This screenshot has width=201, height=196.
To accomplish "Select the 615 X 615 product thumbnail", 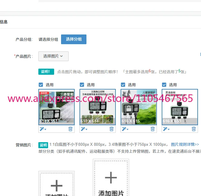I will 139,107.
